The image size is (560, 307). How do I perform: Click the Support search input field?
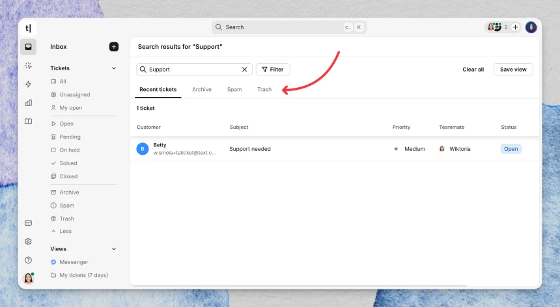tap(194, 70)
